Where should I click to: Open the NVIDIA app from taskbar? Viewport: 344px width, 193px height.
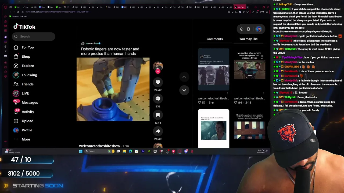[x=149, y=151]
